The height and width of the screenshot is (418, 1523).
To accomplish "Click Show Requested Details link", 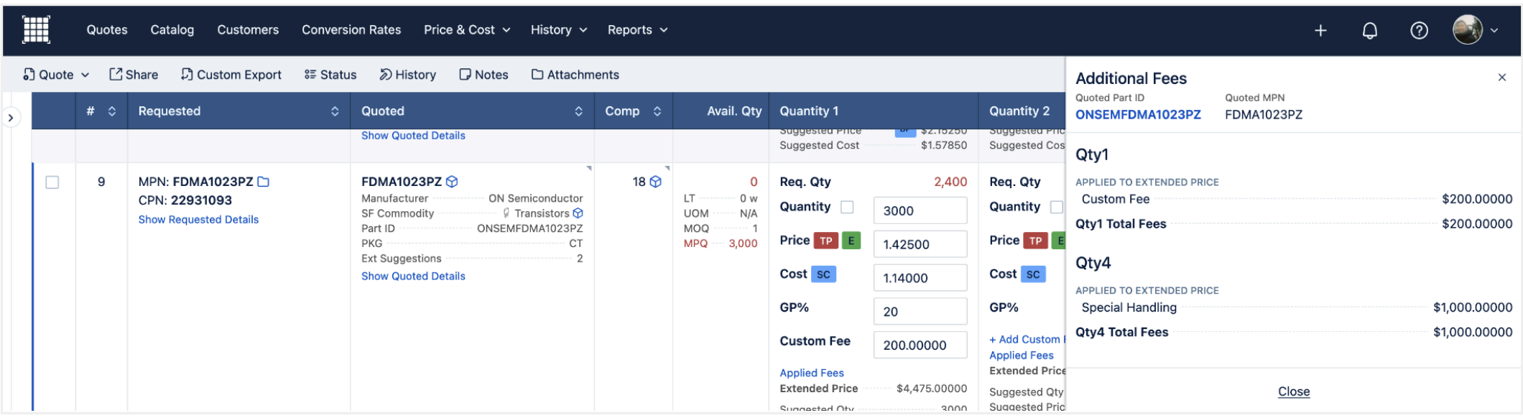I will (198, 220).
